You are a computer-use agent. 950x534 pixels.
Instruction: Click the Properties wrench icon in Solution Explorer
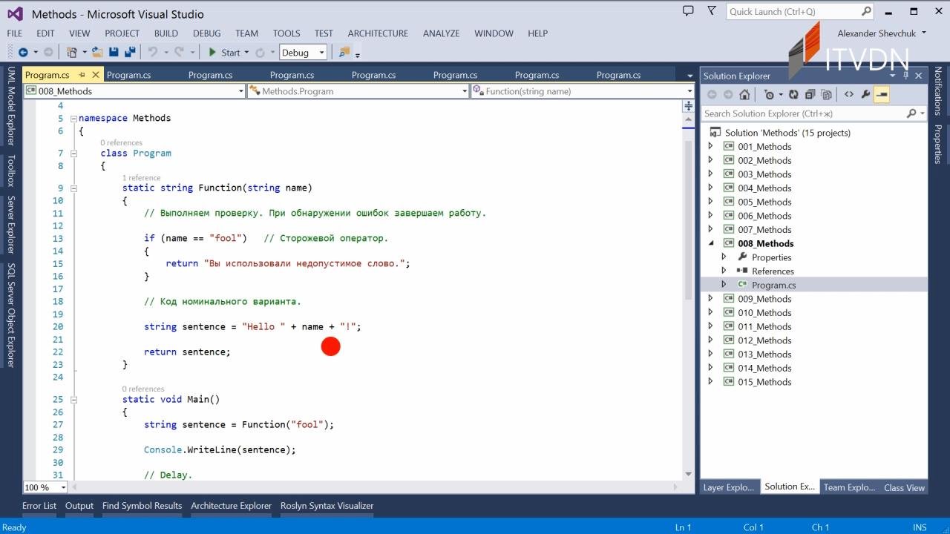coord(865,94)
